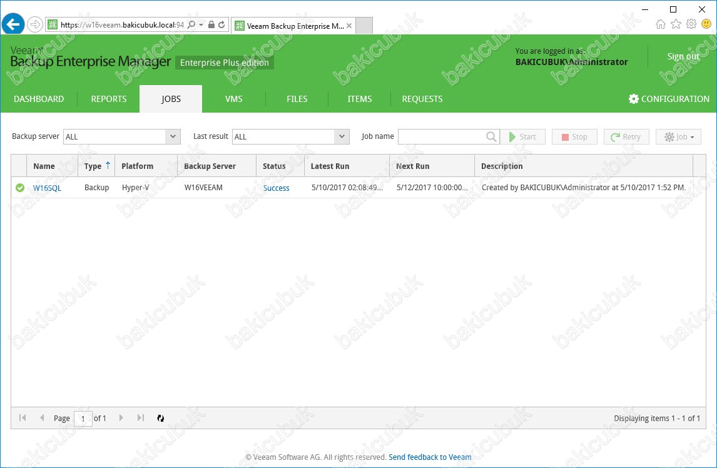Switch to the ITEMS tab
This screenshot has height=468, width=717.
359,99
